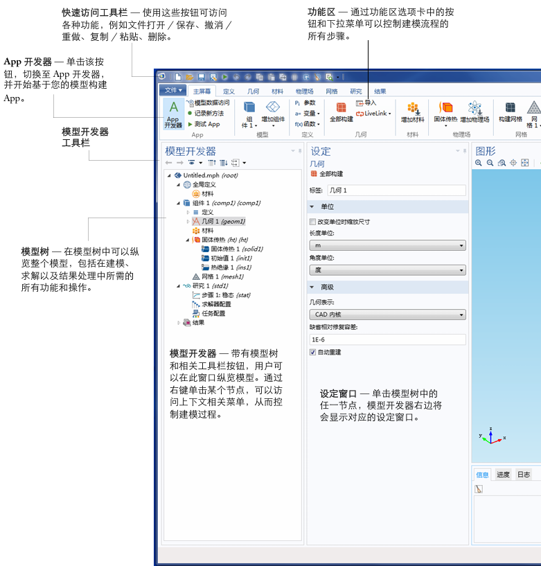Click the zoom box icon in 图形 toolbar

click(x=502, y=163)
